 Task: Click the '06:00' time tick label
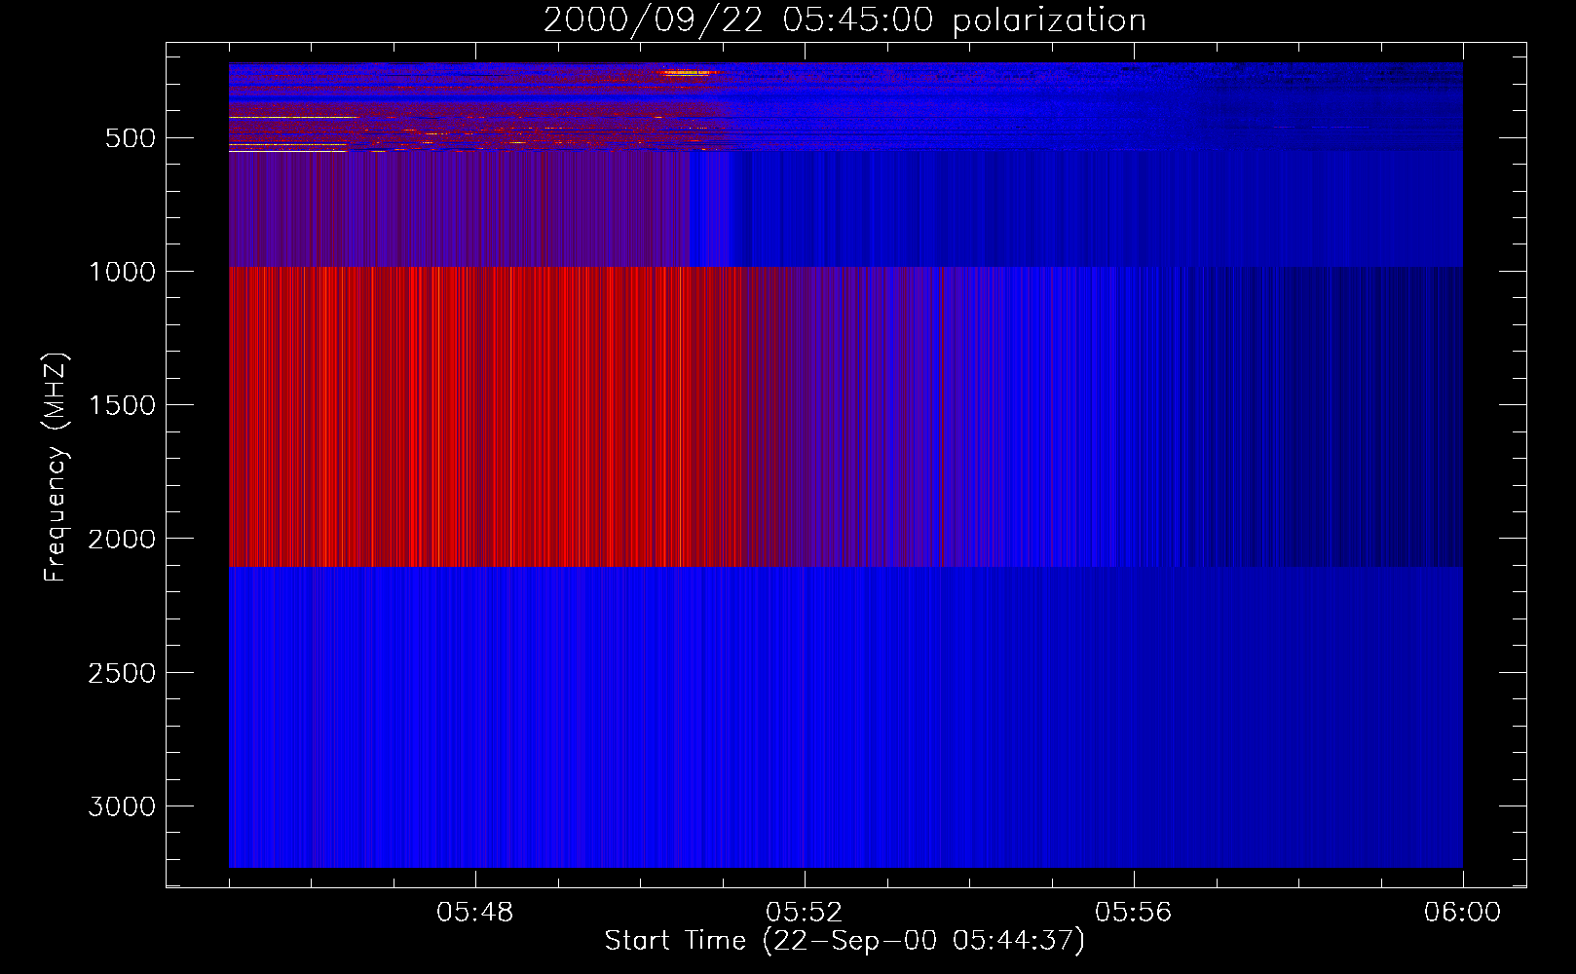tap(1462, 913)
